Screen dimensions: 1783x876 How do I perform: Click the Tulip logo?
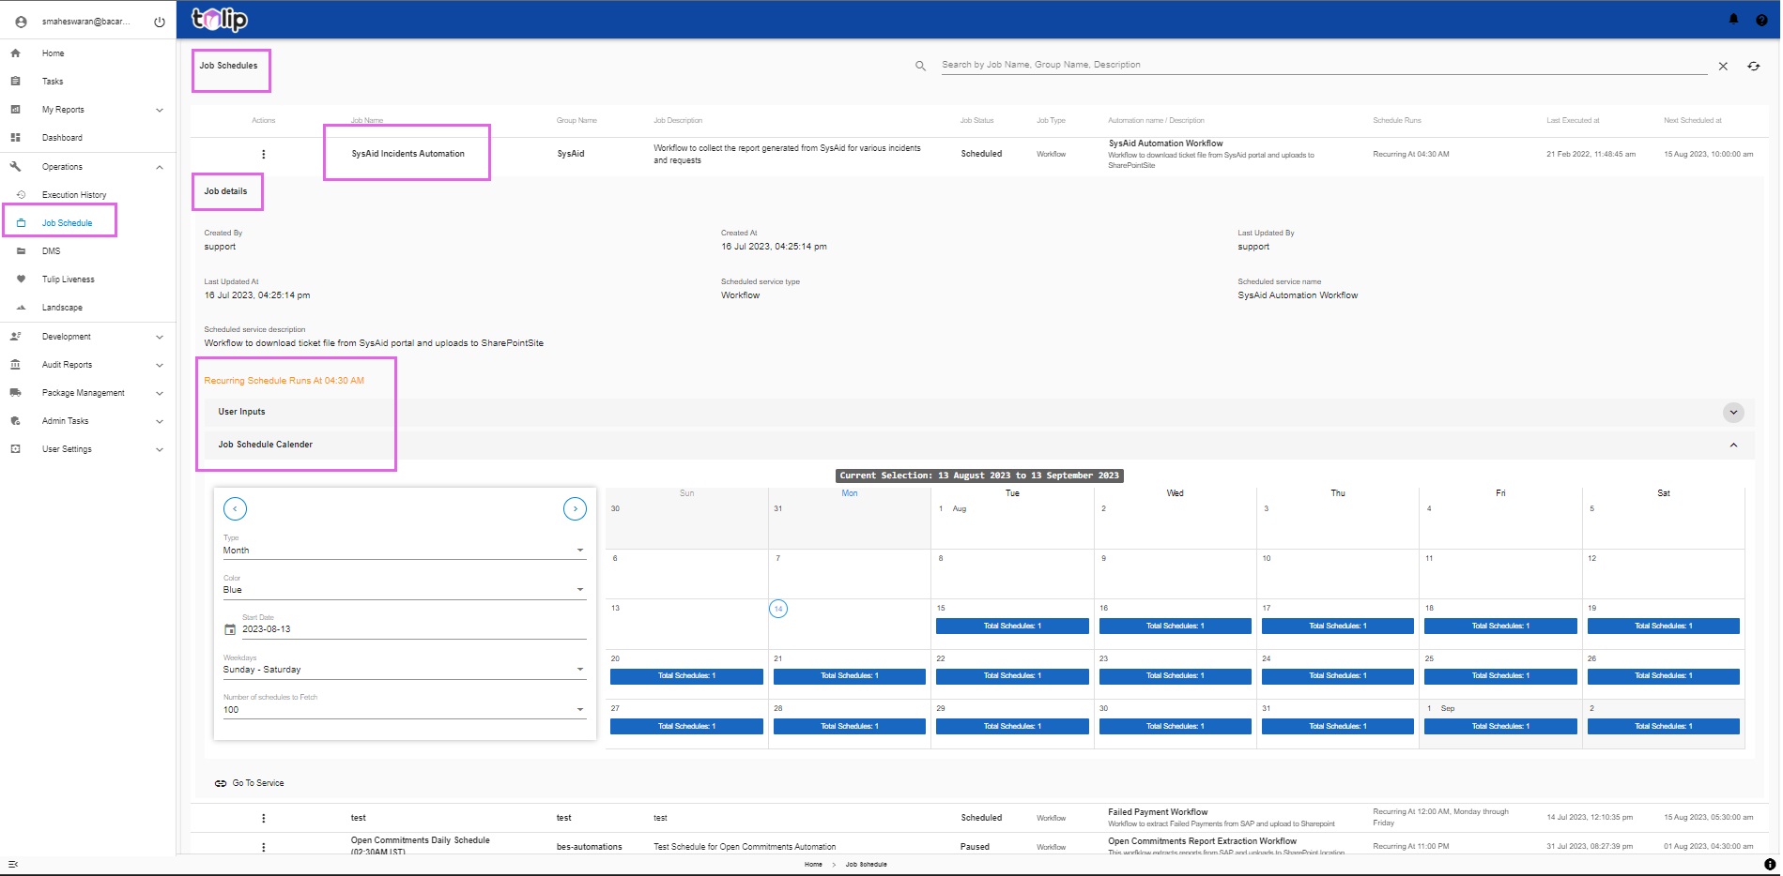[x=220, y=19]
